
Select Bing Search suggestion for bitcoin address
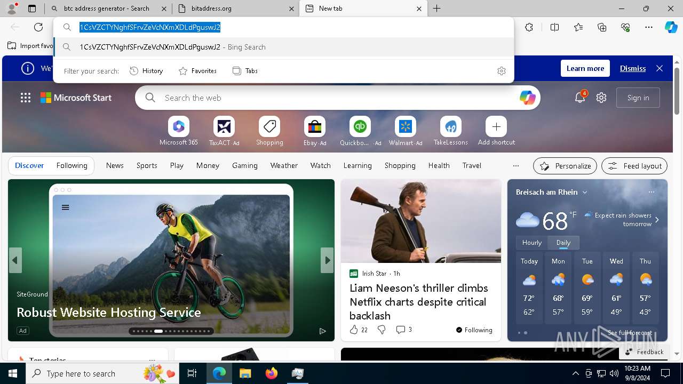[284, 47]
